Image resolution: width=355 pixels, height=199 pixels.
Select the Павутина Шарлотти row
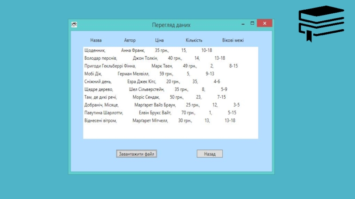coord(170,113)
